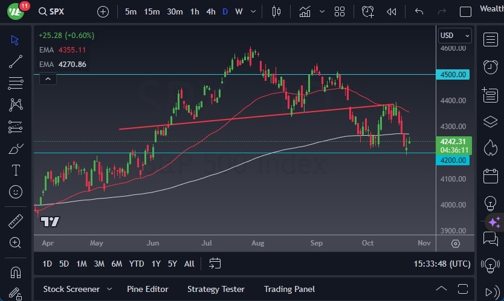Set the range to YTD
This screenshot has height=301, width=504.
(137, 264)
